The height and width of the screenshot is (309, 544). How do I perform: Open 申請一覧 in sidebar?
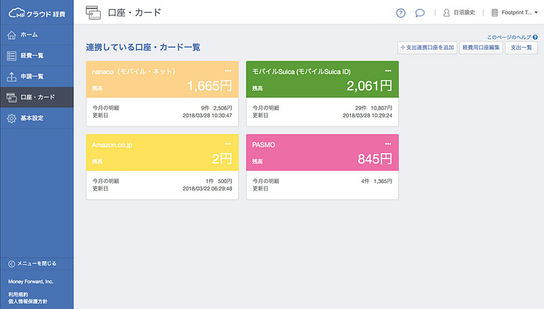point(37,76)
